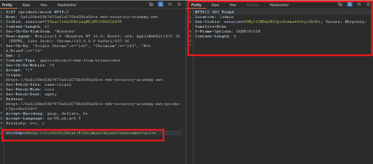
Task: Switch to response Pretty tab
Action: tap(196, 5)
